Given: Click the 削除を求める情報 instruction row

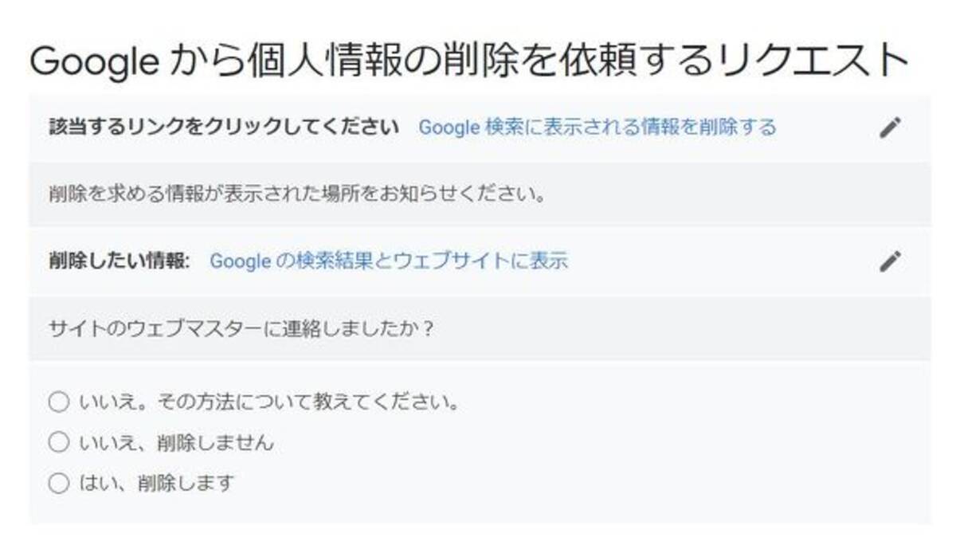Looking at the screenshot, I should click(295, 190).
